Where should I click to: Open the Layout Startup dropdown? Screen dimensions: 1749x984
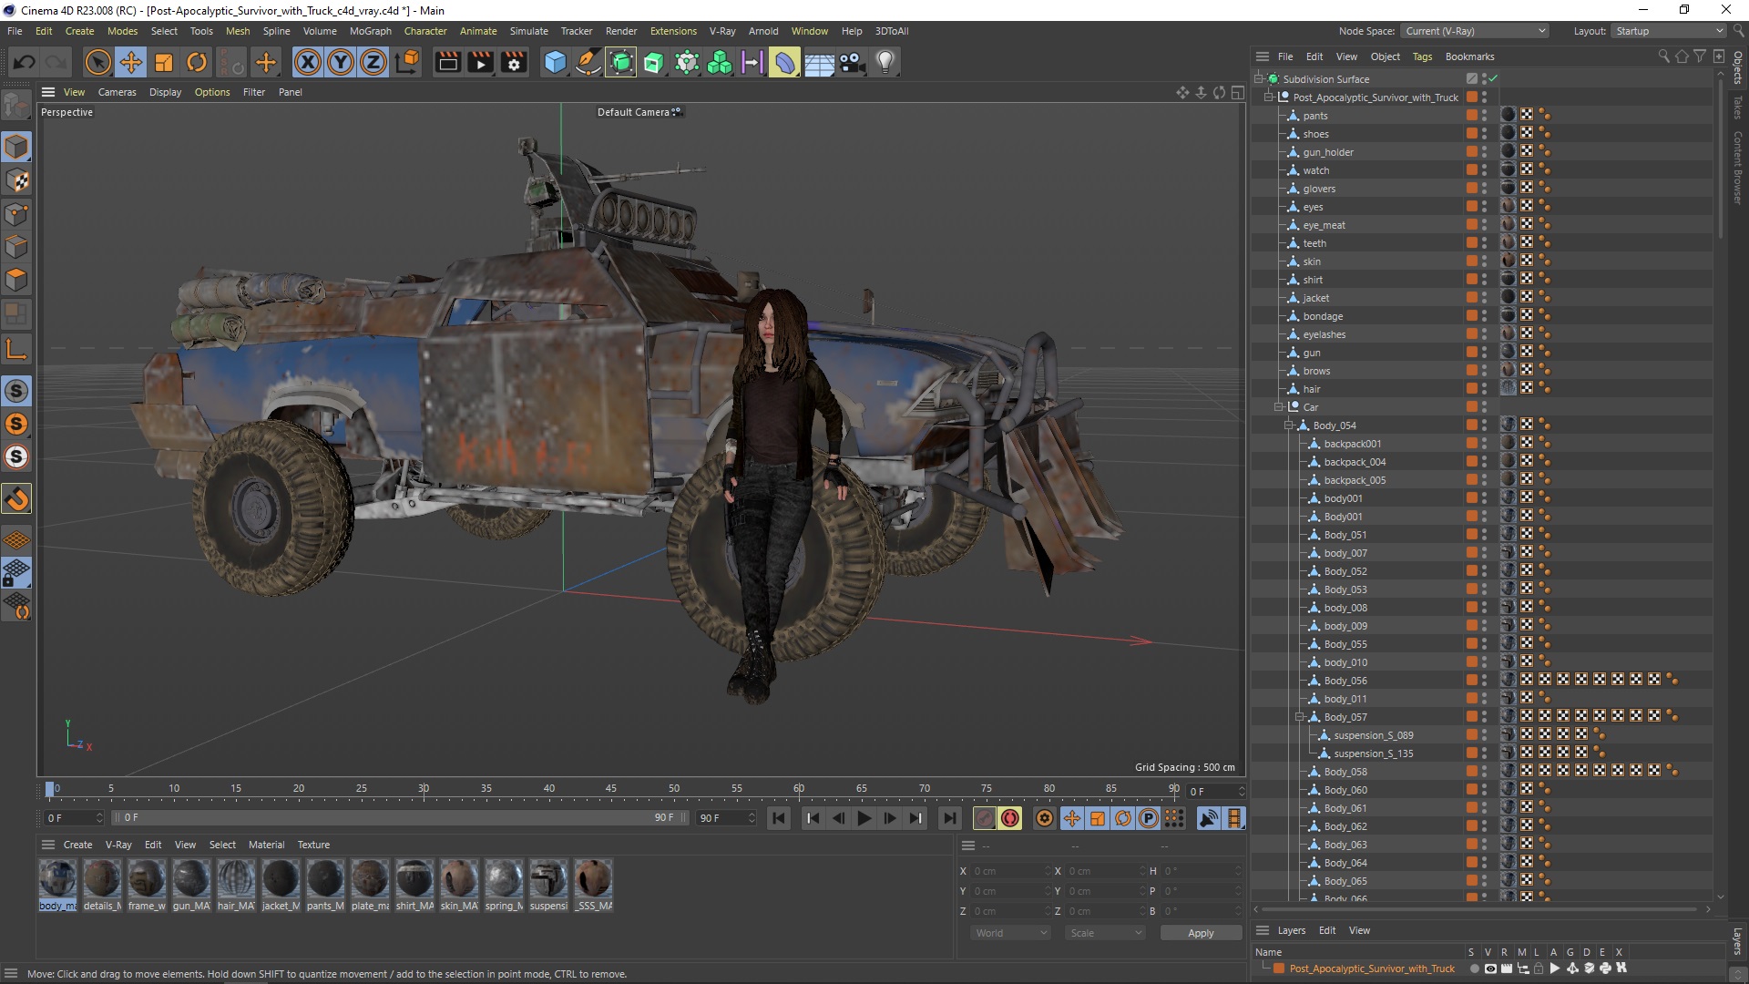click(1669, 31)
